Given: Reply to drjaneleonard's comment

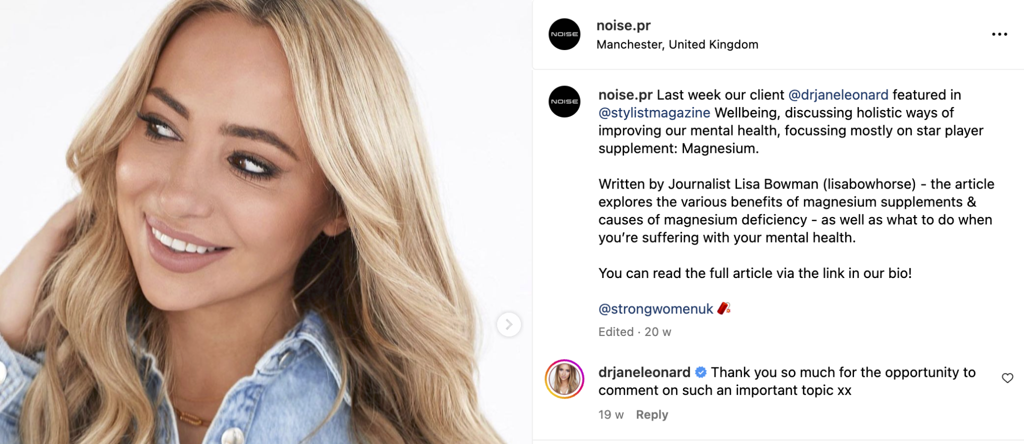Looking at the screenshot, I should (x=651, y=415).
